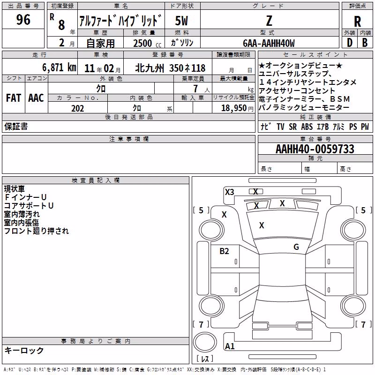Viewport: 375px width, 375px height.
Task: Select the grade value Z
Action: [x=269, y=21]
